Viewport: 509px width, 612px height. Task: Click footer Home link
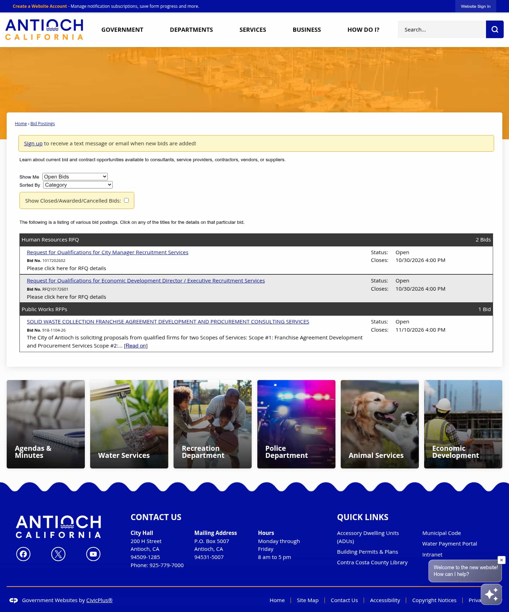click(277, 600)
